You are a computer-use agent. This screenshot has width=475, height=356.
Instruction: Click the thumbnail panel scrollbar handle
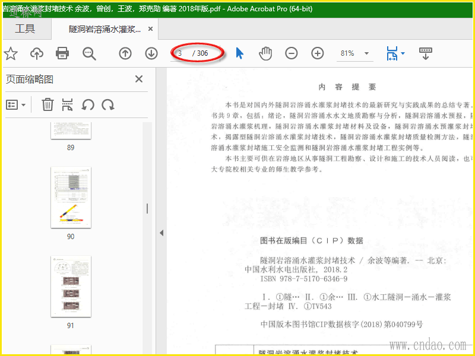click(147, 209)
